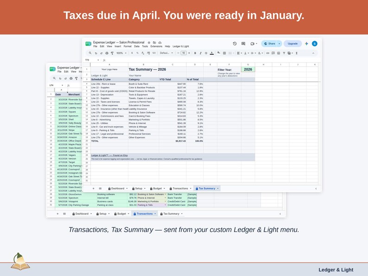Open File menu in back Transactions window
The image size is (368, 276).
59,72
